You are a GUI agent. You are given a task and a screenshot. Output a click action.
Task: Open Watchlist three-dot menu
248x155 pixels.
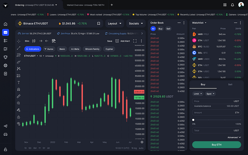pos(240,23)
